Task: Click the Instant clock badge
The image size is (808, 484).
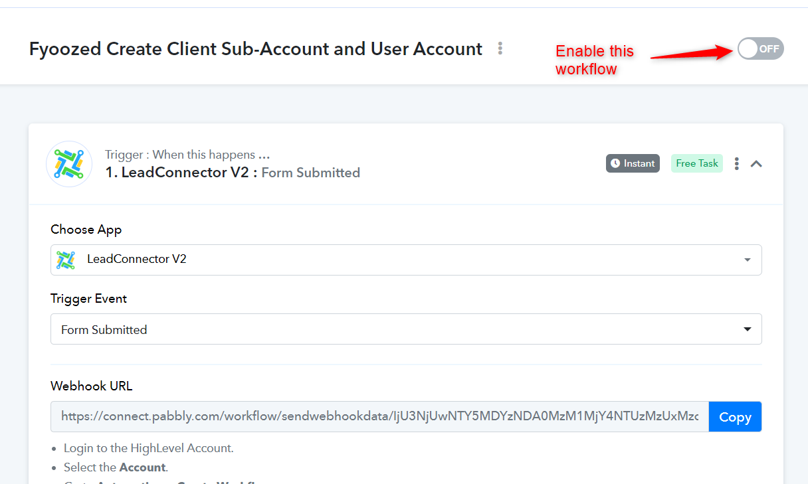Action: click(633, 163)
